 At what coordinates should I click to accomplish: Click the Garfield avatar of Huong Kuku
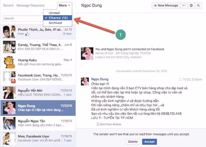pos(9,62)
